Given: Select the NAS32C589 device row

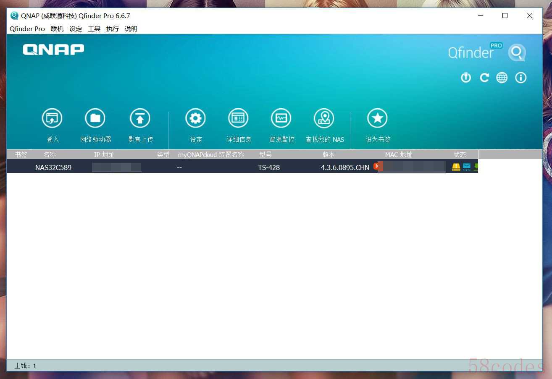Looking at the screenshot, I should pyautogui.click(x=53, y=167).
